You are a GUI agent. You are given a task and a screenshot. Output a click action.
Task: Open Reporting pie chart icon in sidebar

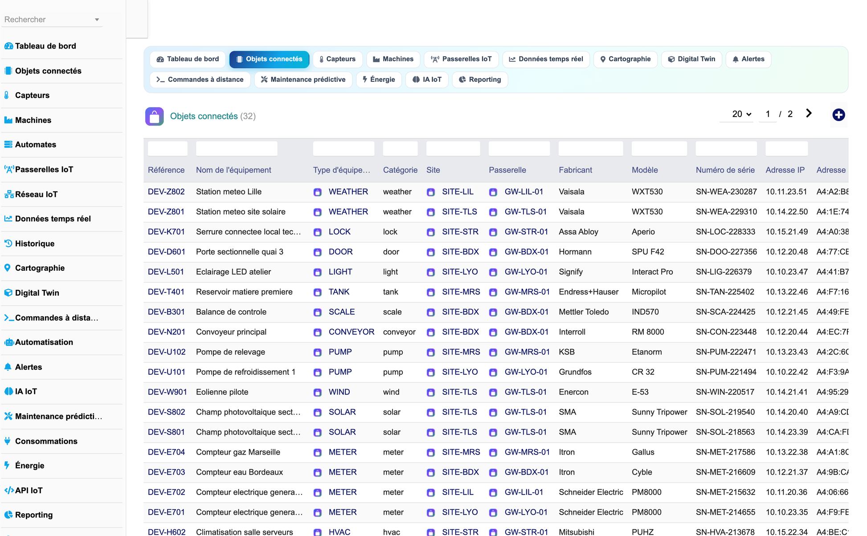tap(8, 515)
